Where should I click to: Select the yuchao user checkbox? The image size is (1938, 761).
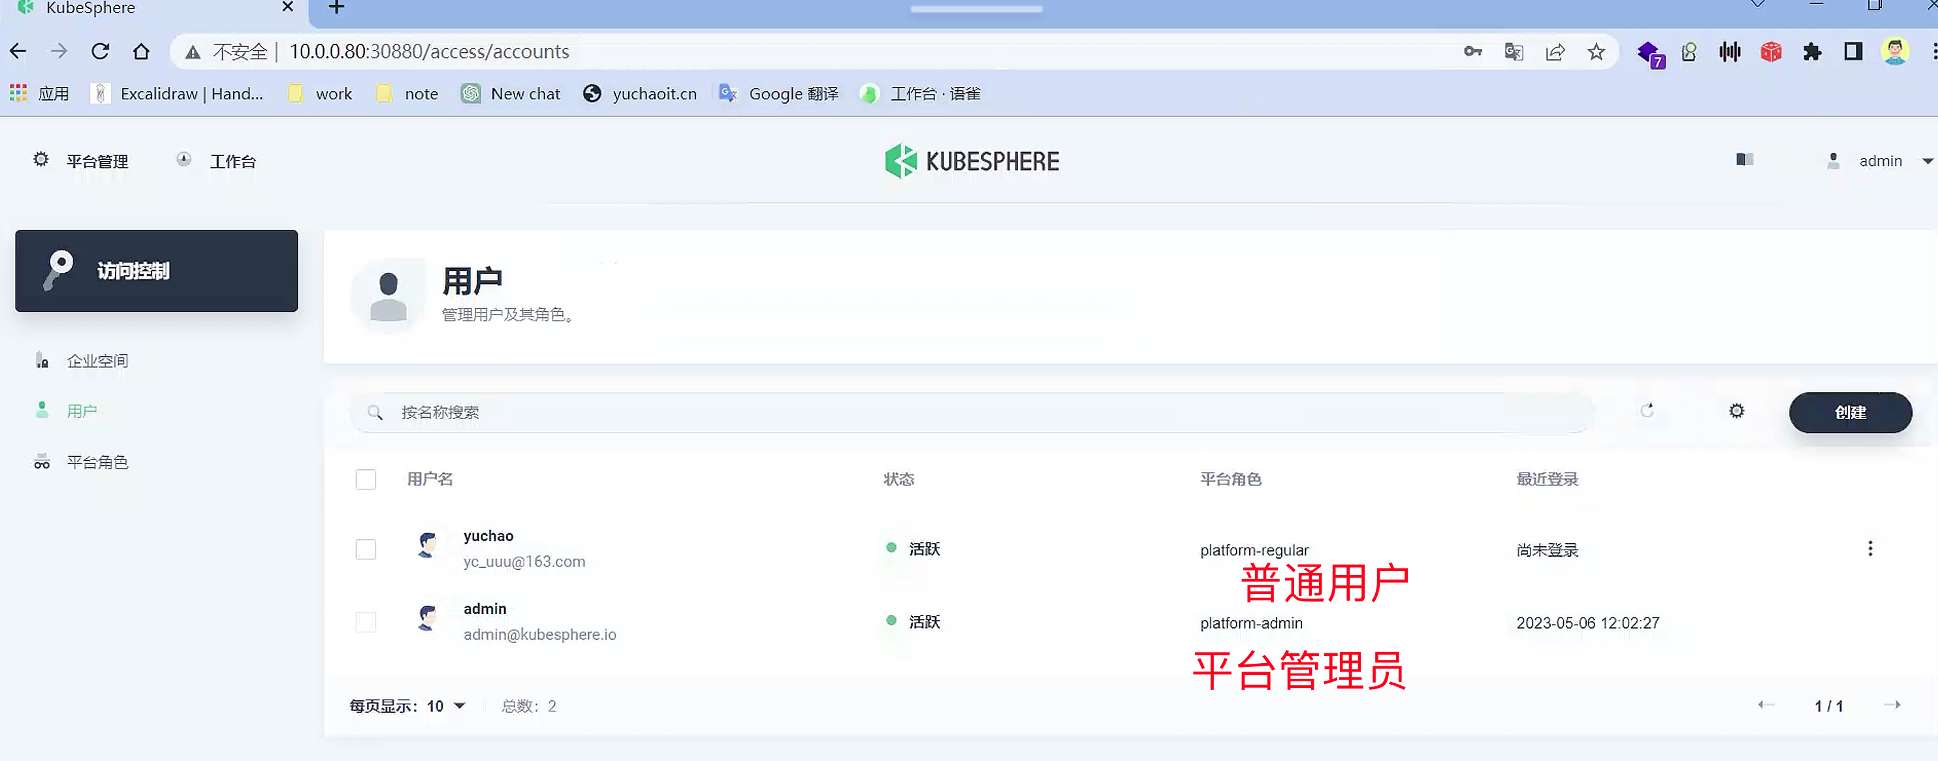pos(366,549)
